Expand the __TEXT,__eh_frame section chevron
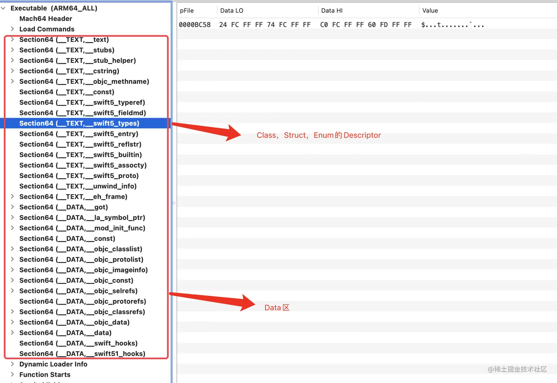Viewport: 557px width, 383px height. pyautogui.click(x=12, y=196)
